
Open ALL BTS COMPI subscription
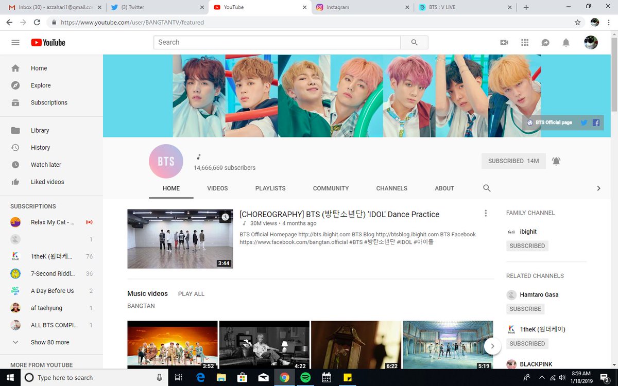tap(51, 325)
